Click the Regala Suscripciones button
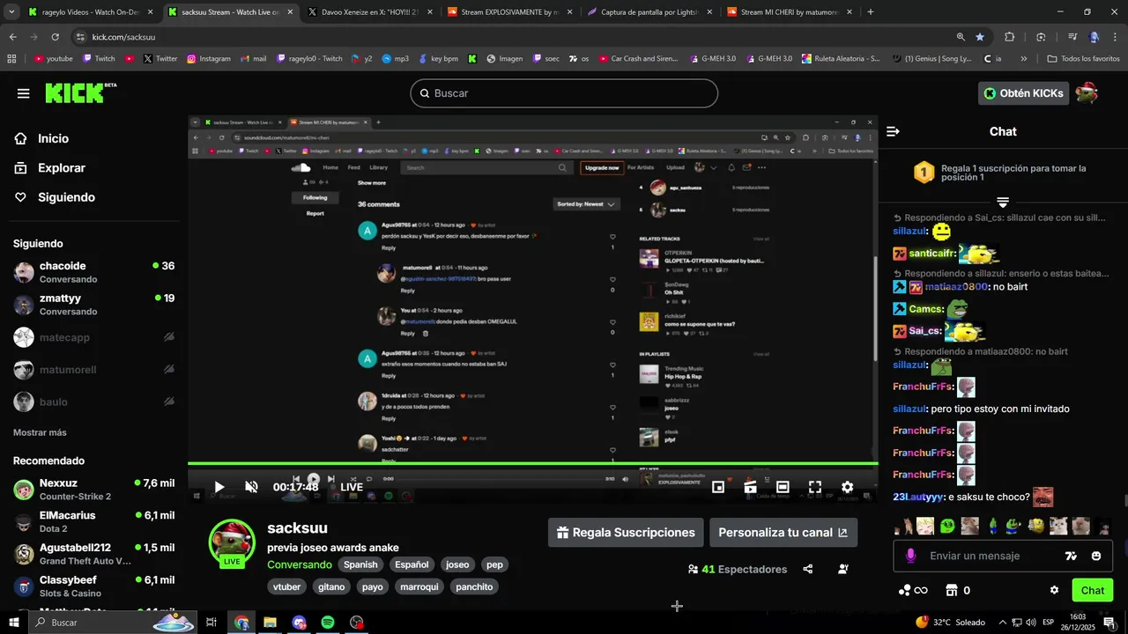The height and width of the screenshot is (634, 1128). coord(626,533)
